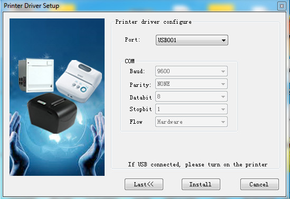Click the Install button
The height and width of the screenshot is (199, 290).
pyautogui.click(x=201, y=184)
